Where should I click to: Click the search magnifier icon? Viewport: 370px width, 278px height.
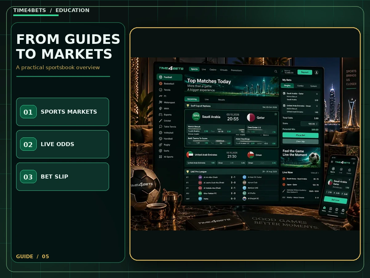276,72
